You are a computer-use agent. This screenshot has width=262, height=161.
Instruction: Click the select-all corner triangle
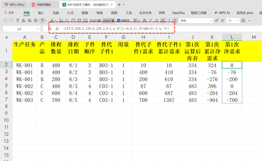click(6, 37)
